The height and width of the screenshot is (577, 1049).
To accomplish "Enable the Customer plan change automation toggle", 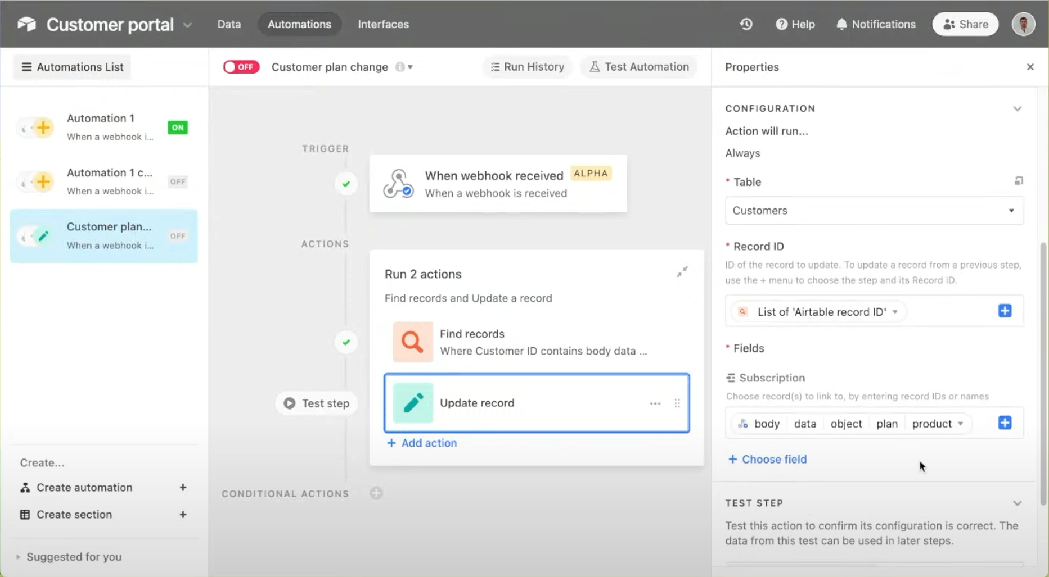I will point(241,66).
